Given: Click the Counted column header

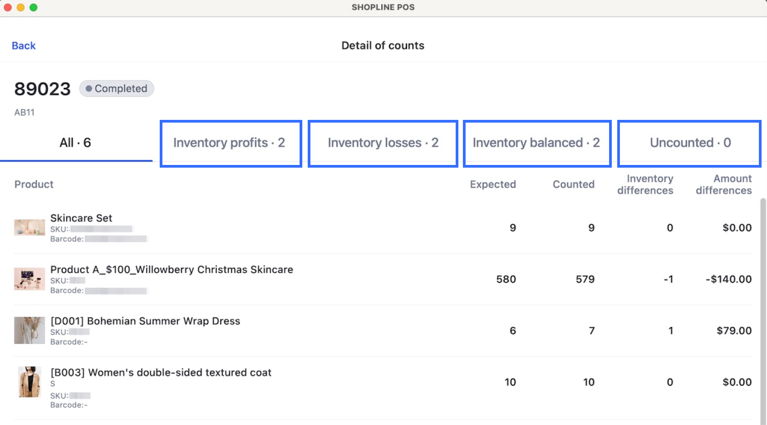Looking at the screenshot, I should coord(573,184).
